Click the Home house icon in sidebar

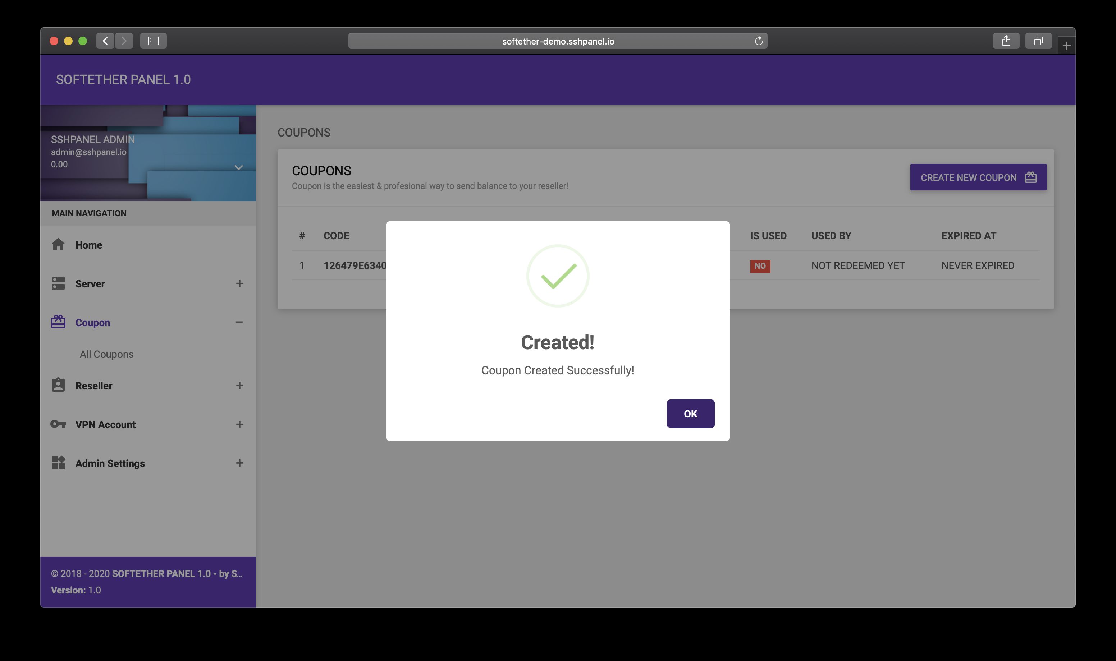coord(58,245)
